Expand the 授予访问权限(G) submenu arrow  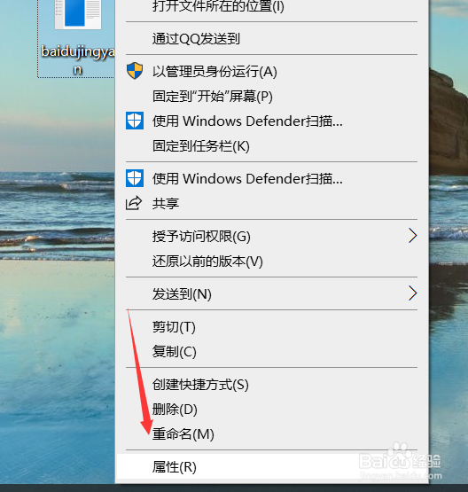pos(413,236)
